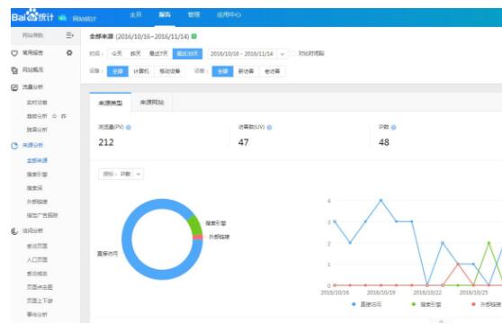Open 趋势分析 in sidebar

[x=37, y=116]
